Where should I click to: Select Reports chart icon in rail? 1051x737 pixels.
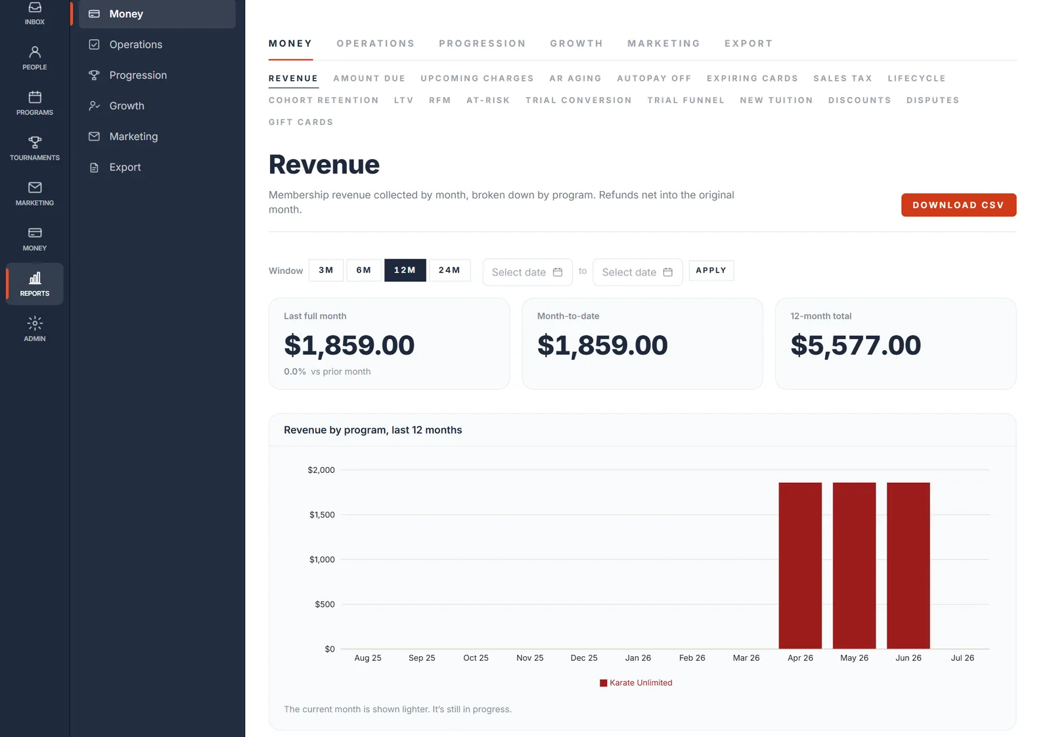(35, 278)
